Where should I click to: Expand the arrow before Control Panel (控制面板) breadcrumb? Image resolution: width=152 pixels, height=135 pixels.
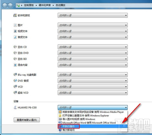click(x=22, y=5)
